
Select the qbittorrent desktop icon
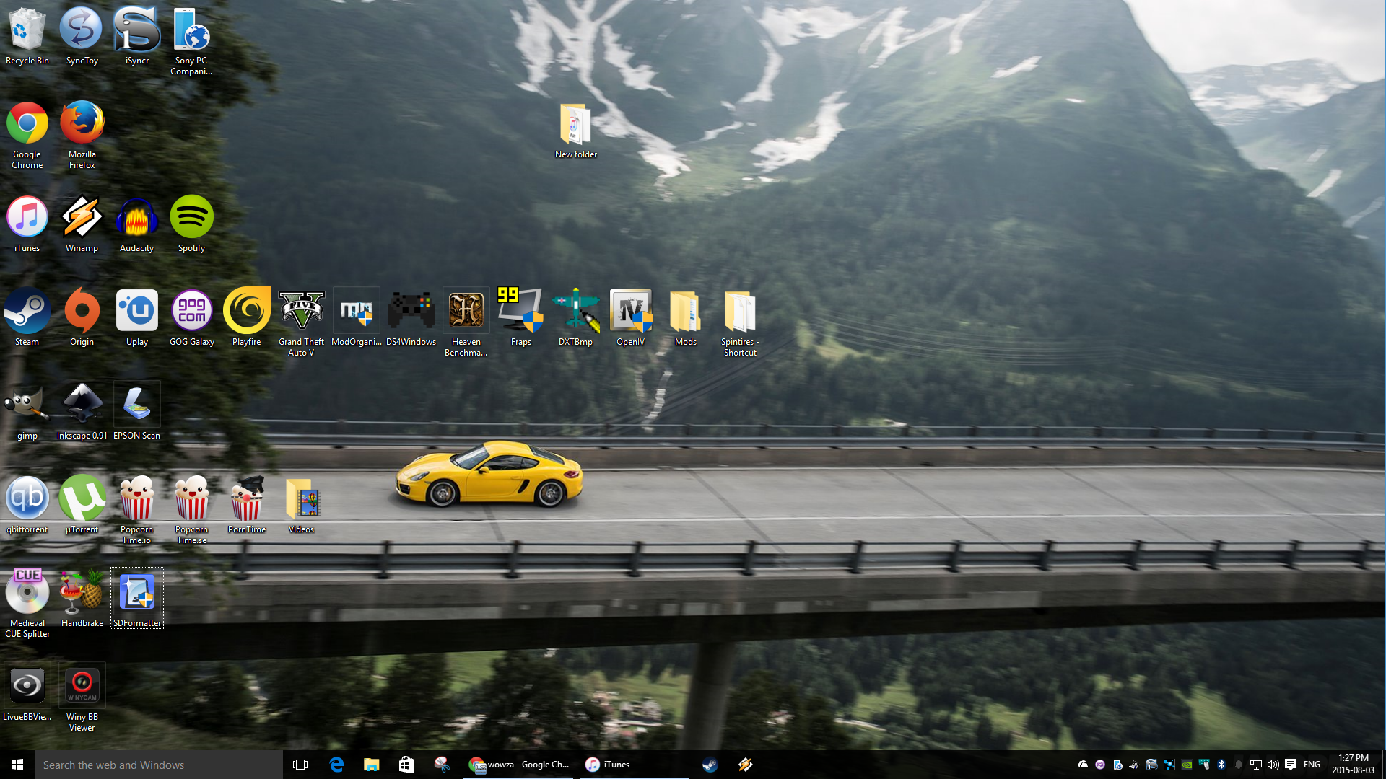(27, 505)
